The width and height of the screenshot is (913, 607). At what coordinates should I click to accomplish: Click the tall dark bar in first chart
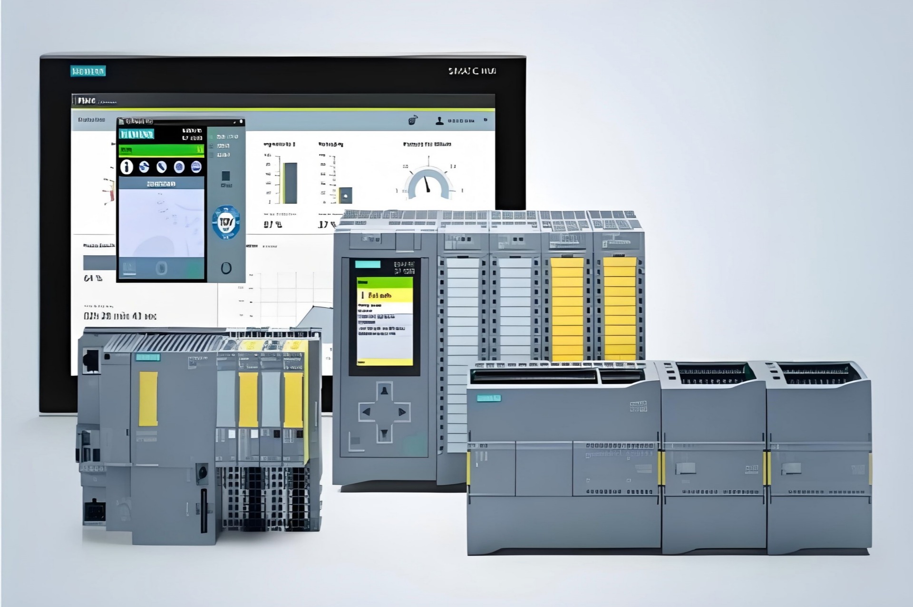click(x=290, y=183)
